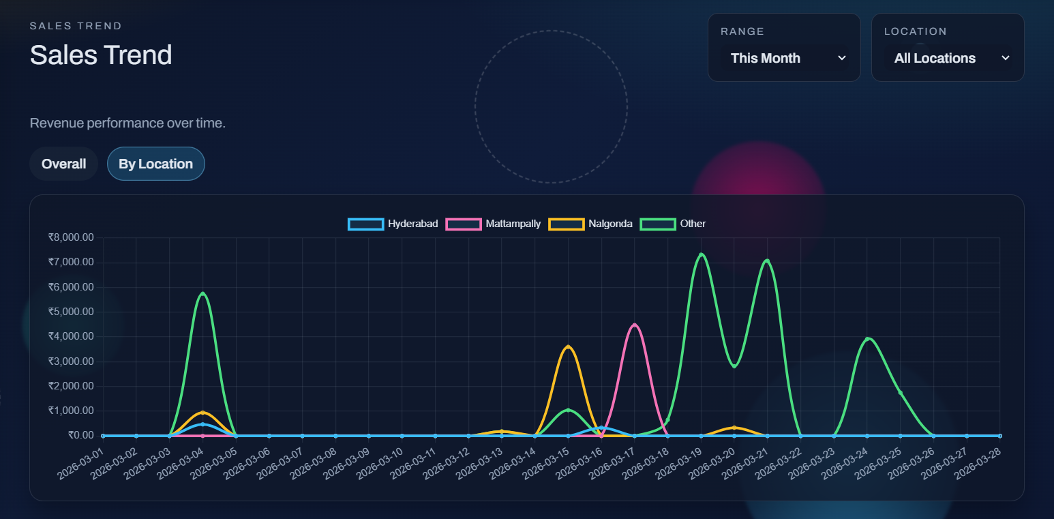Click the LOCATION field label
Image resolution: width=1054 pixels, height=519 pixels.
[x=916, y=31]
